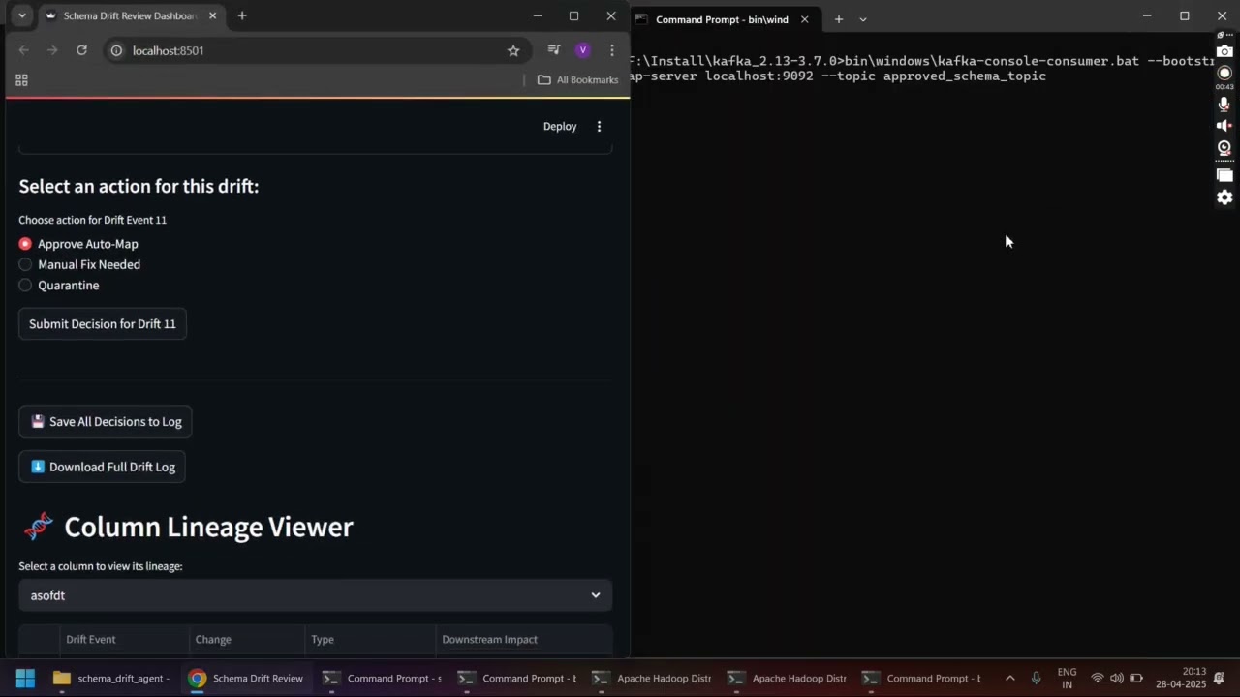Open the volume tray icon

(1117, 678)
